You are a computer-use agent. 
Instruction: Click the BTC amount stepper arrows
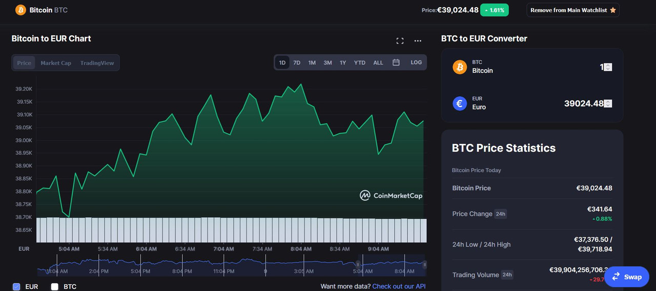click(608, 67)
